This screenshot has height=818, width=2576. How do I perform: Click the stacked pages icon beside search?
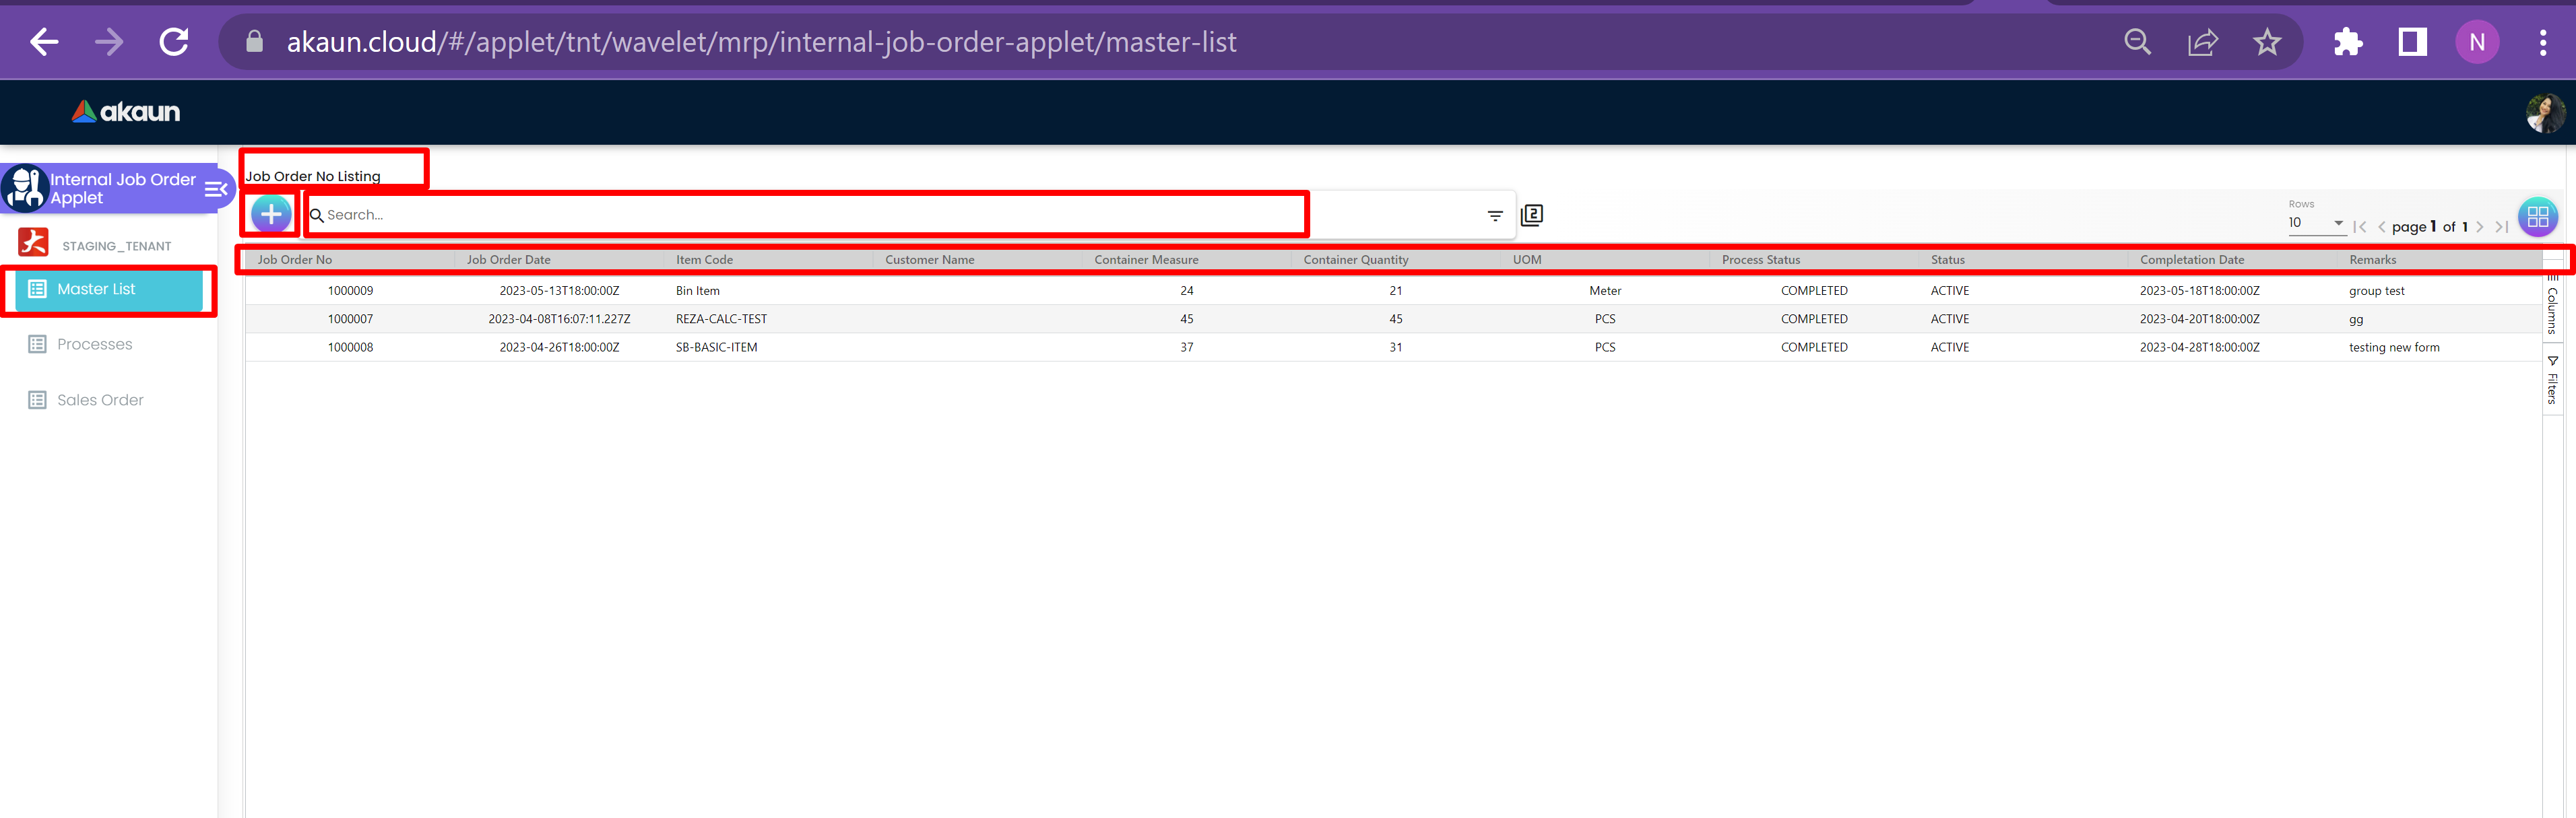click(1531, 215)
